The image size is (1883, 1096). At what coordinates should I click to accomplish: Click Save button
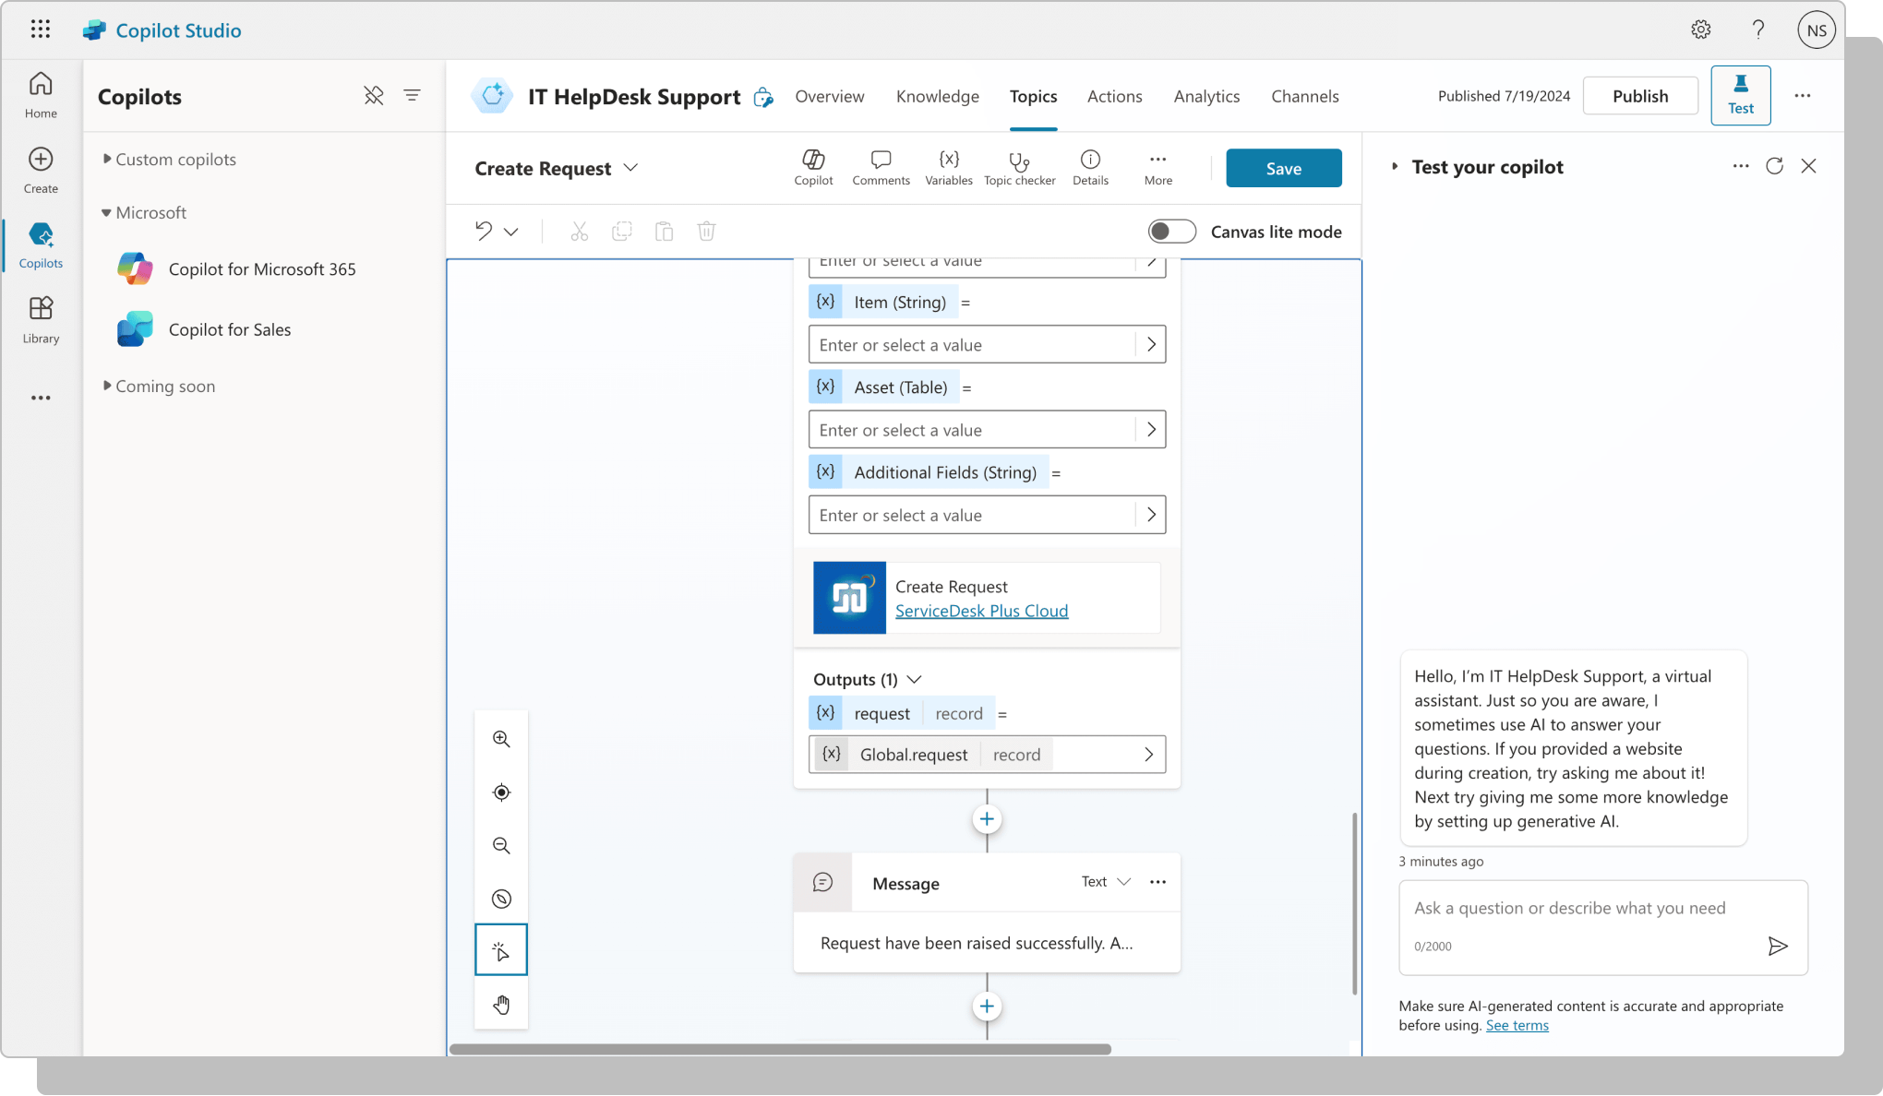tap(1283, 167)
